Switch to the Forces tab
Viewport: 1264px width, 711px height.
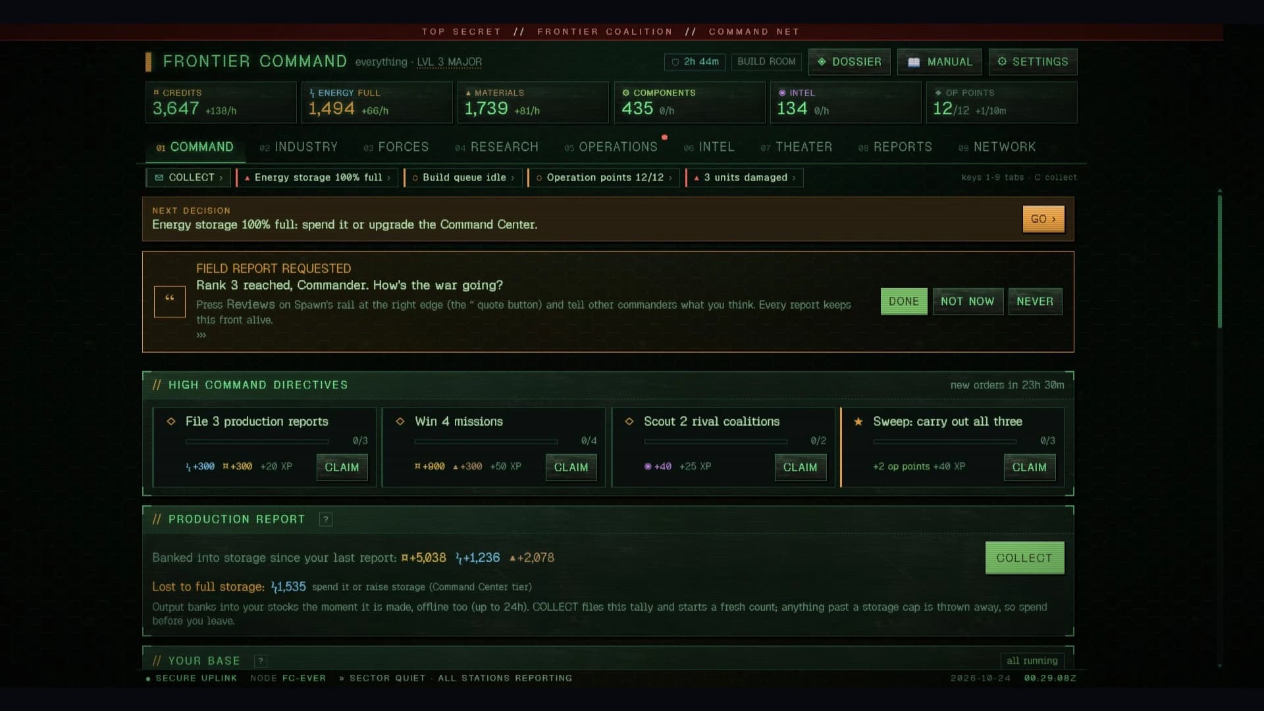pyautogui.click(x=396, y=147)
